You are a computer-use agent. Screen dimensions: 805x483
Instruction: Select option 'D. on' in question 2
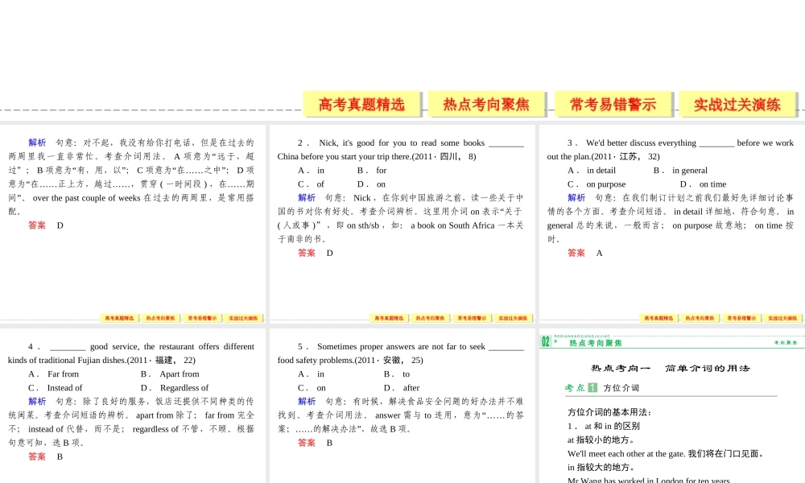pyautogui.click(x=371, y=184)
